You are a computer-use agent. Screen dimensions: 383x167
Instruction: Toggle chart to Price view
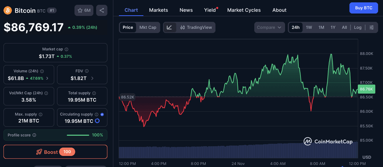point(128,27)
